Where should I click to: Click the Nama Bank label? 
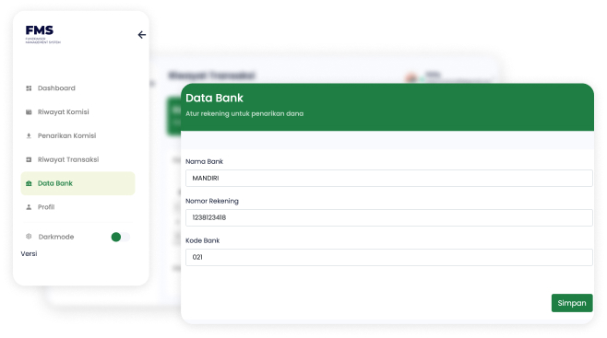point(204,161)
